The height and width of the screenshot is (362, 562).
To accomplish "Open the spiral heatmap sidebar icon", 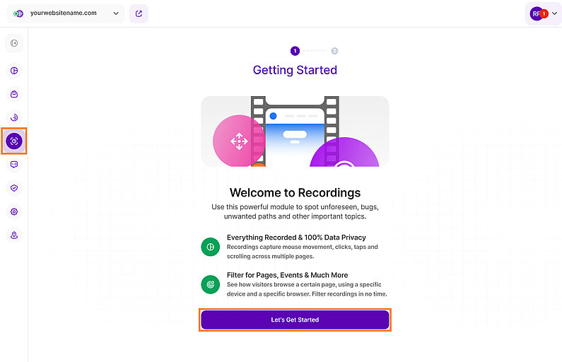I will (14, 117).
